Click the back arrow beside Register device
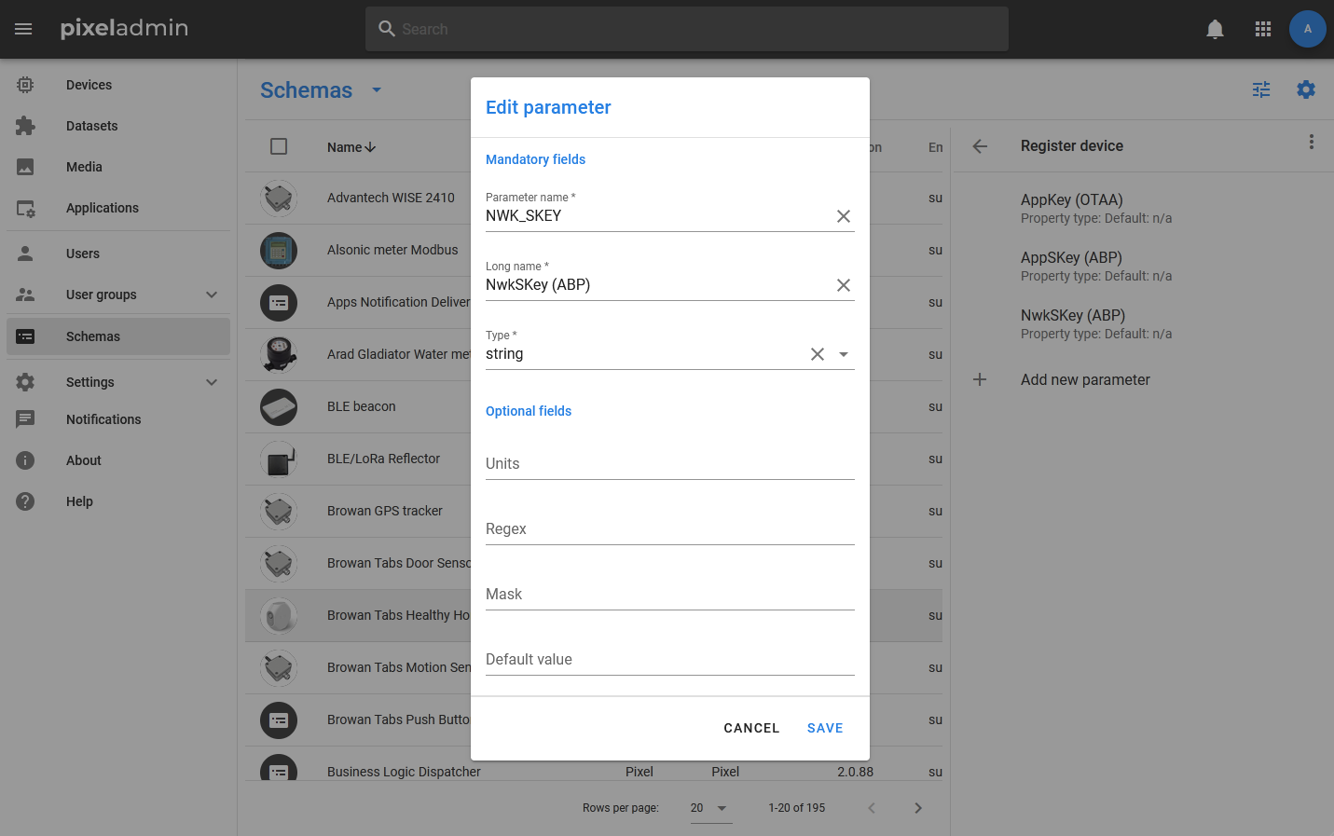Image resolution: width=1334 pixels, height=836 pixels. pos(980,146)
